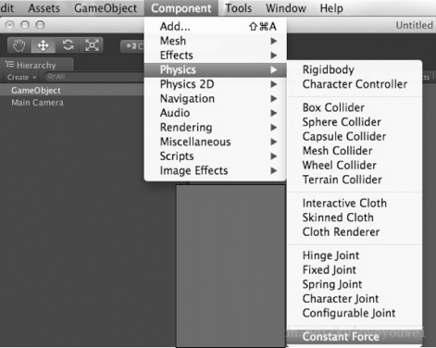
Task: Select the highlighted Physics menu entry
Action: tap(216, 69)
